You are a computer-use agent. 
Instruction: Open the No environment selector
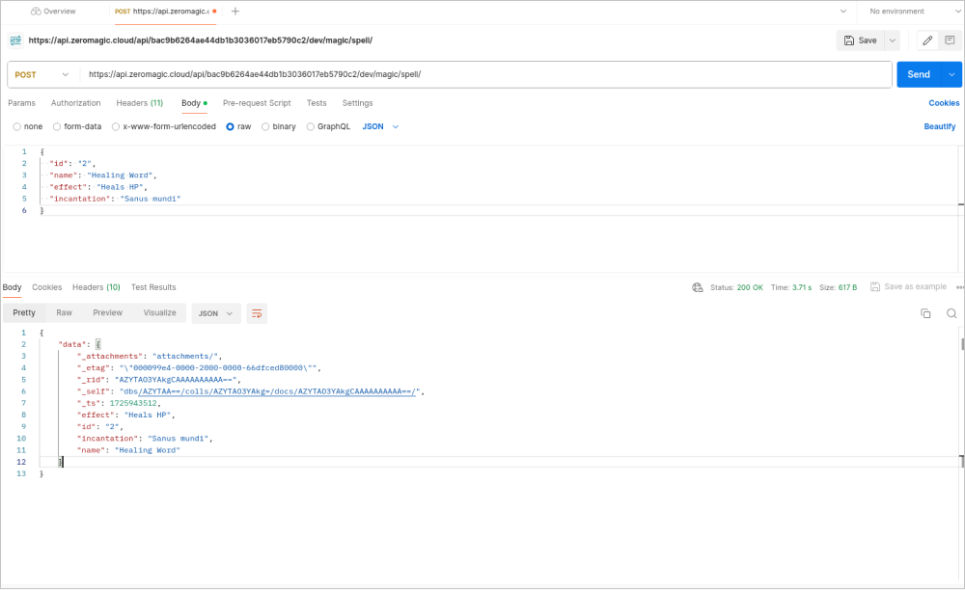[896, 12]
